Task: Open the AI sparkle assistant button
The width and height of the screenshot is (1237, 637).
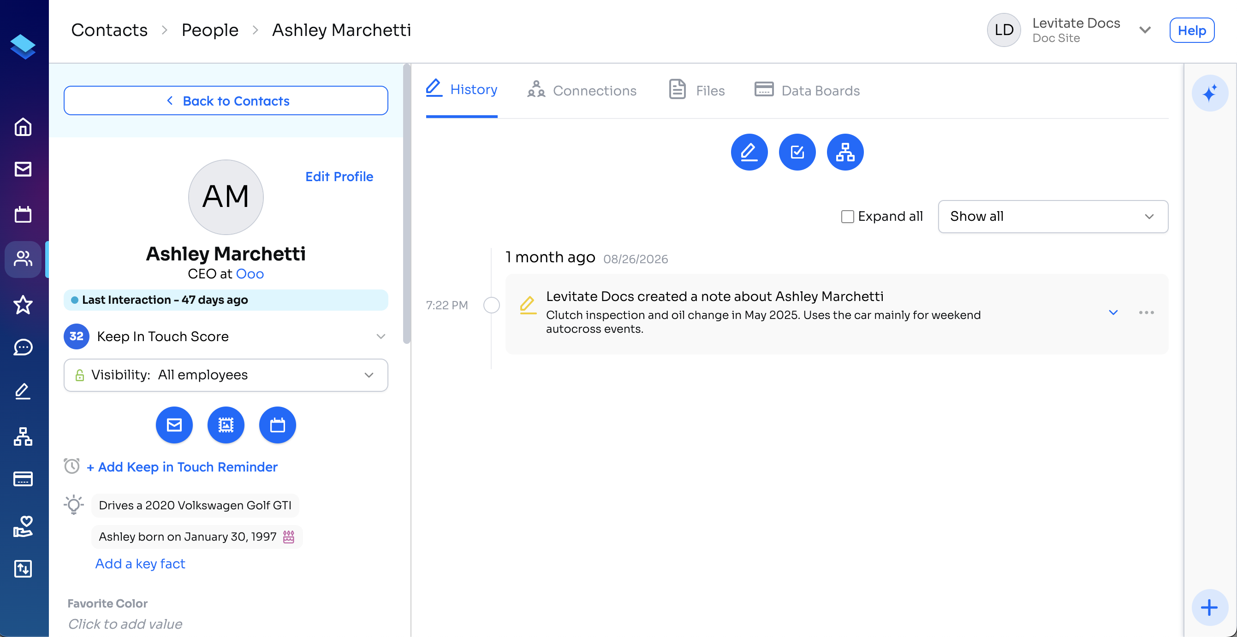Action: click(1210, 93)
